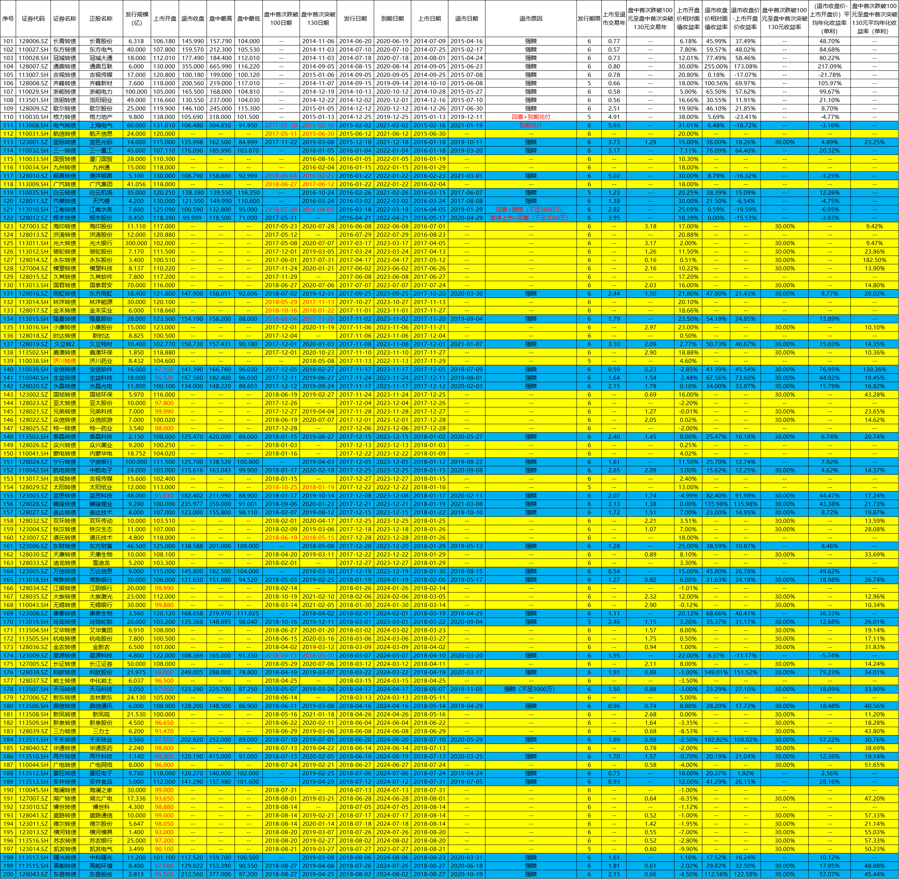899x879 pixels.
Task: Select the 通鼎转债 bond name cell
Action: [64, 67]
